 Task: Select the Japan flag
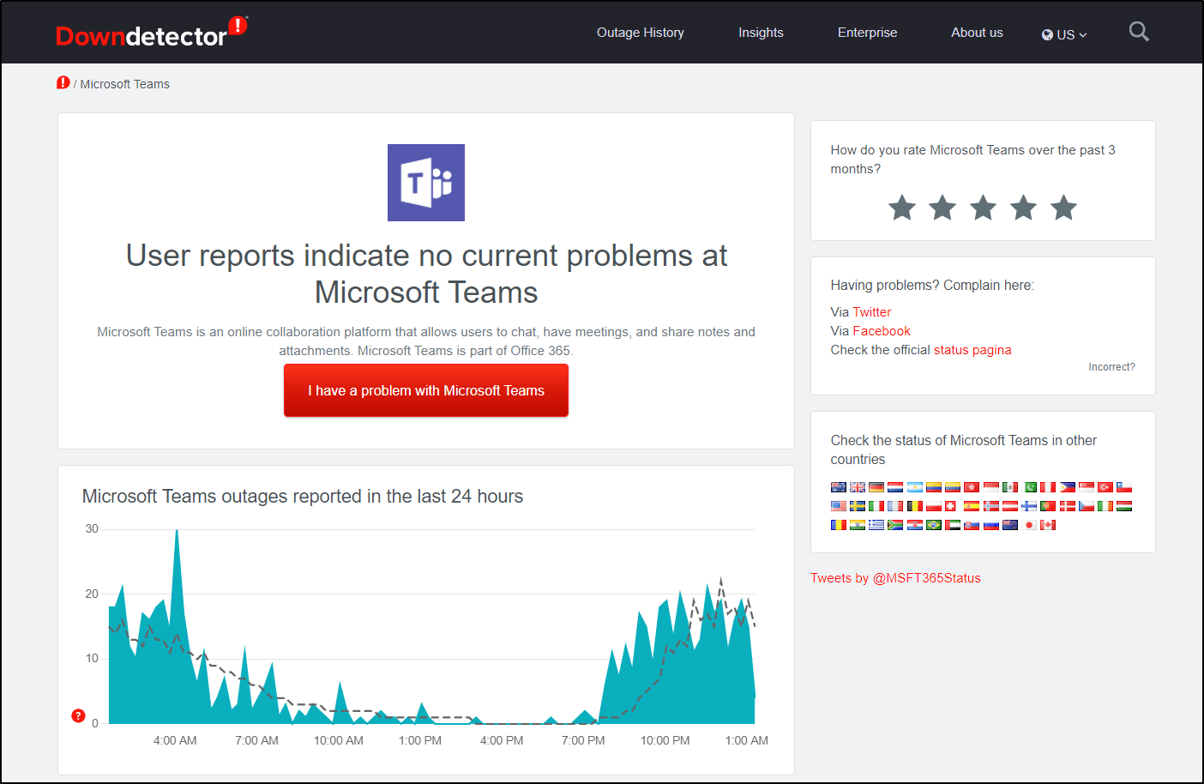pyautogui.click(x=1029, y=525)
